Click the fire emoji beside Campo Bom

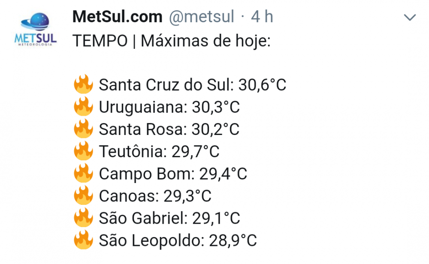83,174
